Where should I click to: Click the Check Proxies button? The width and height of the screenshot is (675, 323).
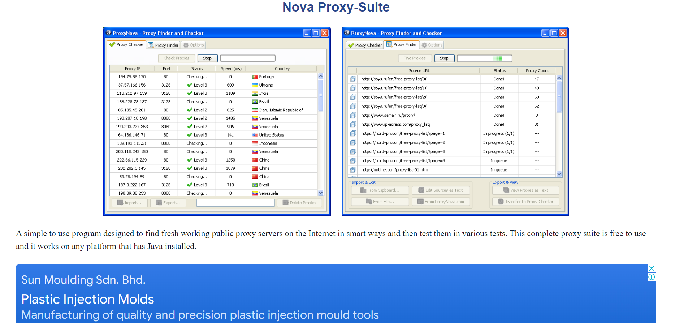click(176, 58)
